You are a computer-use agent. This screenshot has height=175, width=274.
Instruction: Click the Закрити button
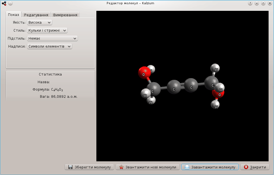tap(255, 167)
